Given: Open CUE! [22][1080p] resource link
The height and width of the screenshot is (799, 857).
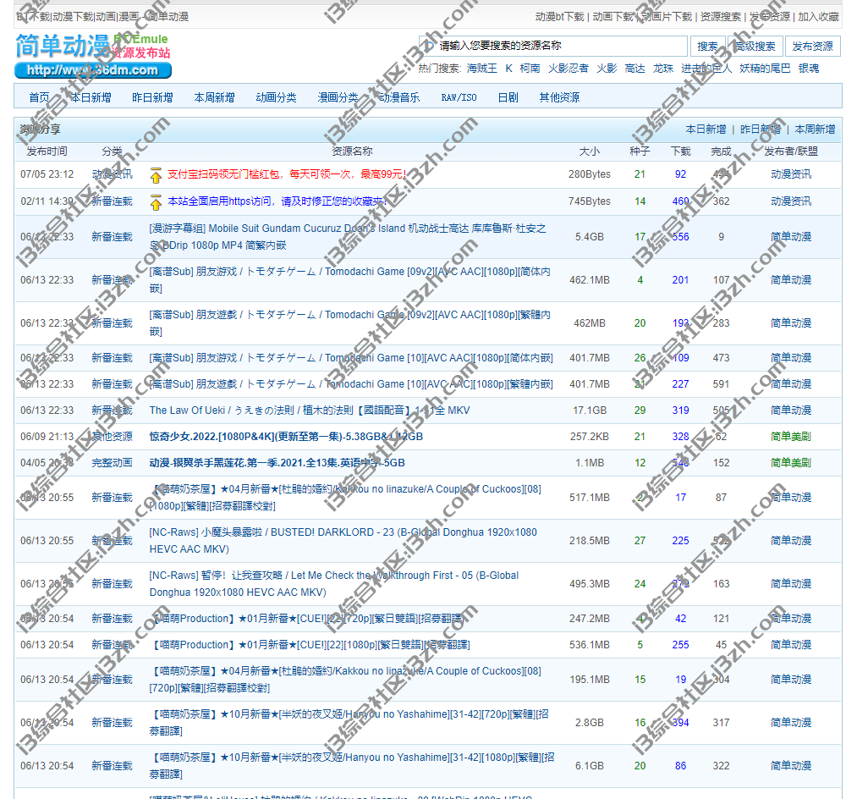Looking at the screenshot, I should pos(310,645).
